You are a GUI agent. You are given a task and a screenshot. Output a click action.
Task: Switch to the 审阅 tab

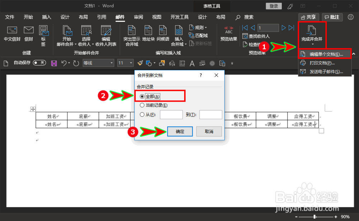click(x=138, y=17)
